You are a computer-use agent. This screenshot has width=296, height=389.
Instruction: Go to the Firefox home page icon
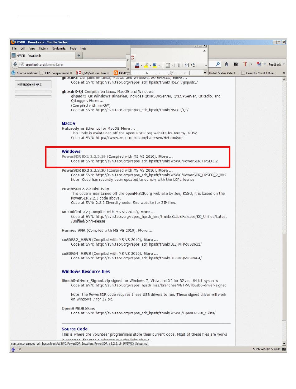click(227, 64)
